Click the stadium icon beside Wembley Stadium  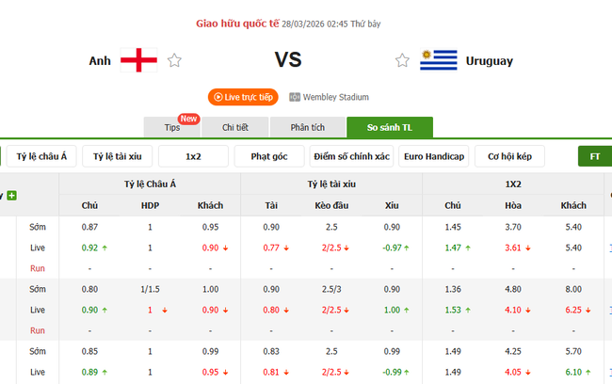coord(295,97)
